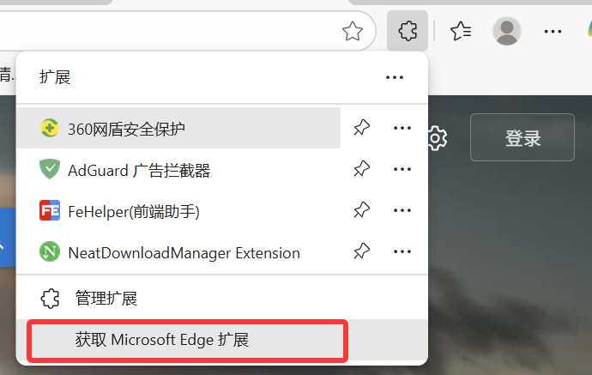Click the 登录 button

point(523,138)
